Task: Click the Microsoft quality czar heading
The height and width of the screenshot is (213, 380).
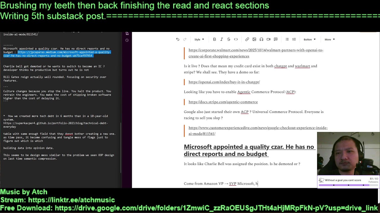Action: 249,150
